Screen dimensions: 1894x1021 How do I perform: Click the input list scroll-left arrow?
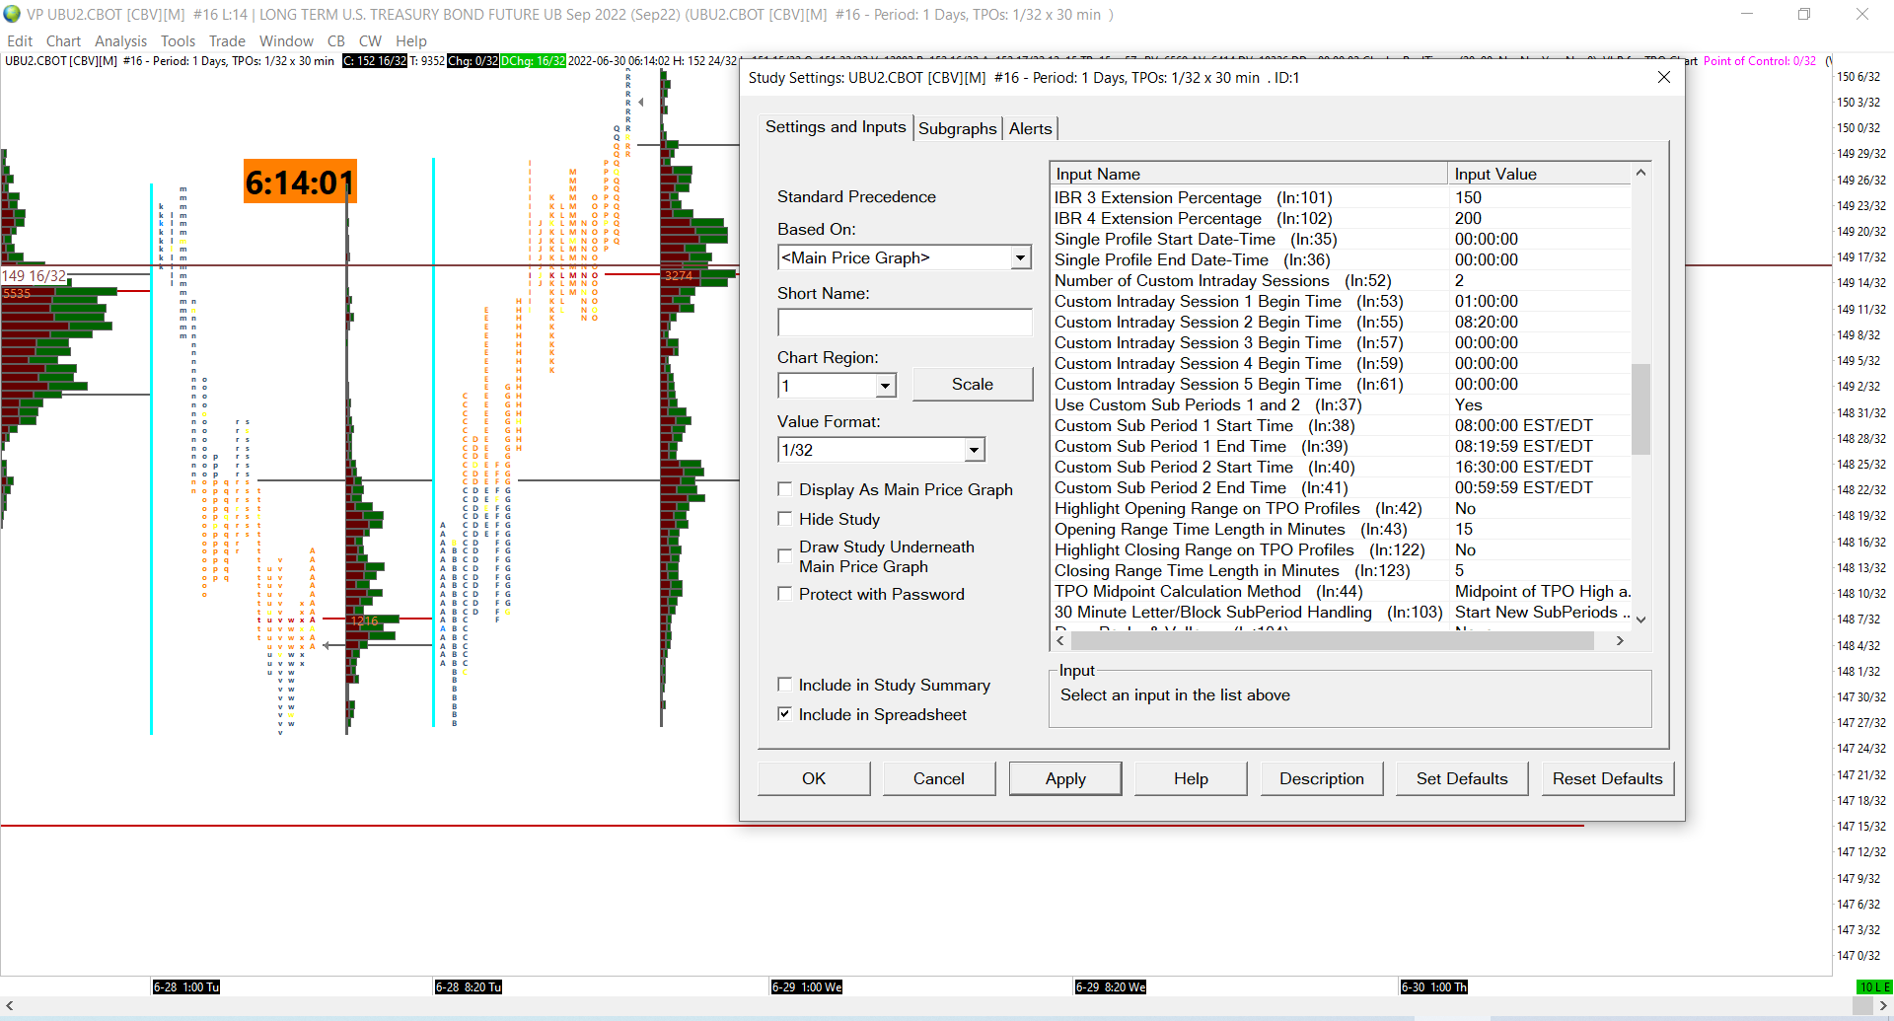click(1060, 641)
